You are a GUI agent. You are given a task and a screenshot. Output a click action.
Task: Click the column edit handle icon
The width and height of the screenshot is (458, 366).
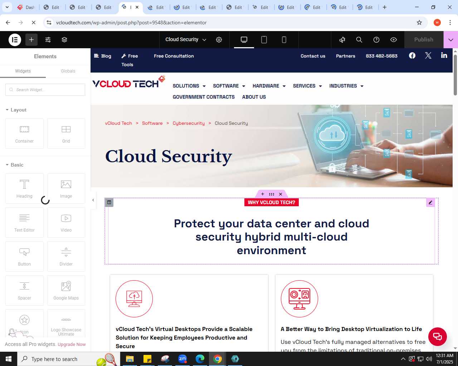tap(109, 202)
